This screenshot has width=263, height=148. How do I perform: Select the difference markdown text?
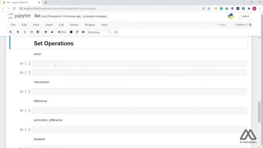point(40,101)
